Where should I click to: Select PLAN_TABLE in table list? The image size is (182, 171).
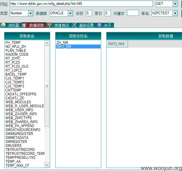pyautogui.click(x=16, y=51)
